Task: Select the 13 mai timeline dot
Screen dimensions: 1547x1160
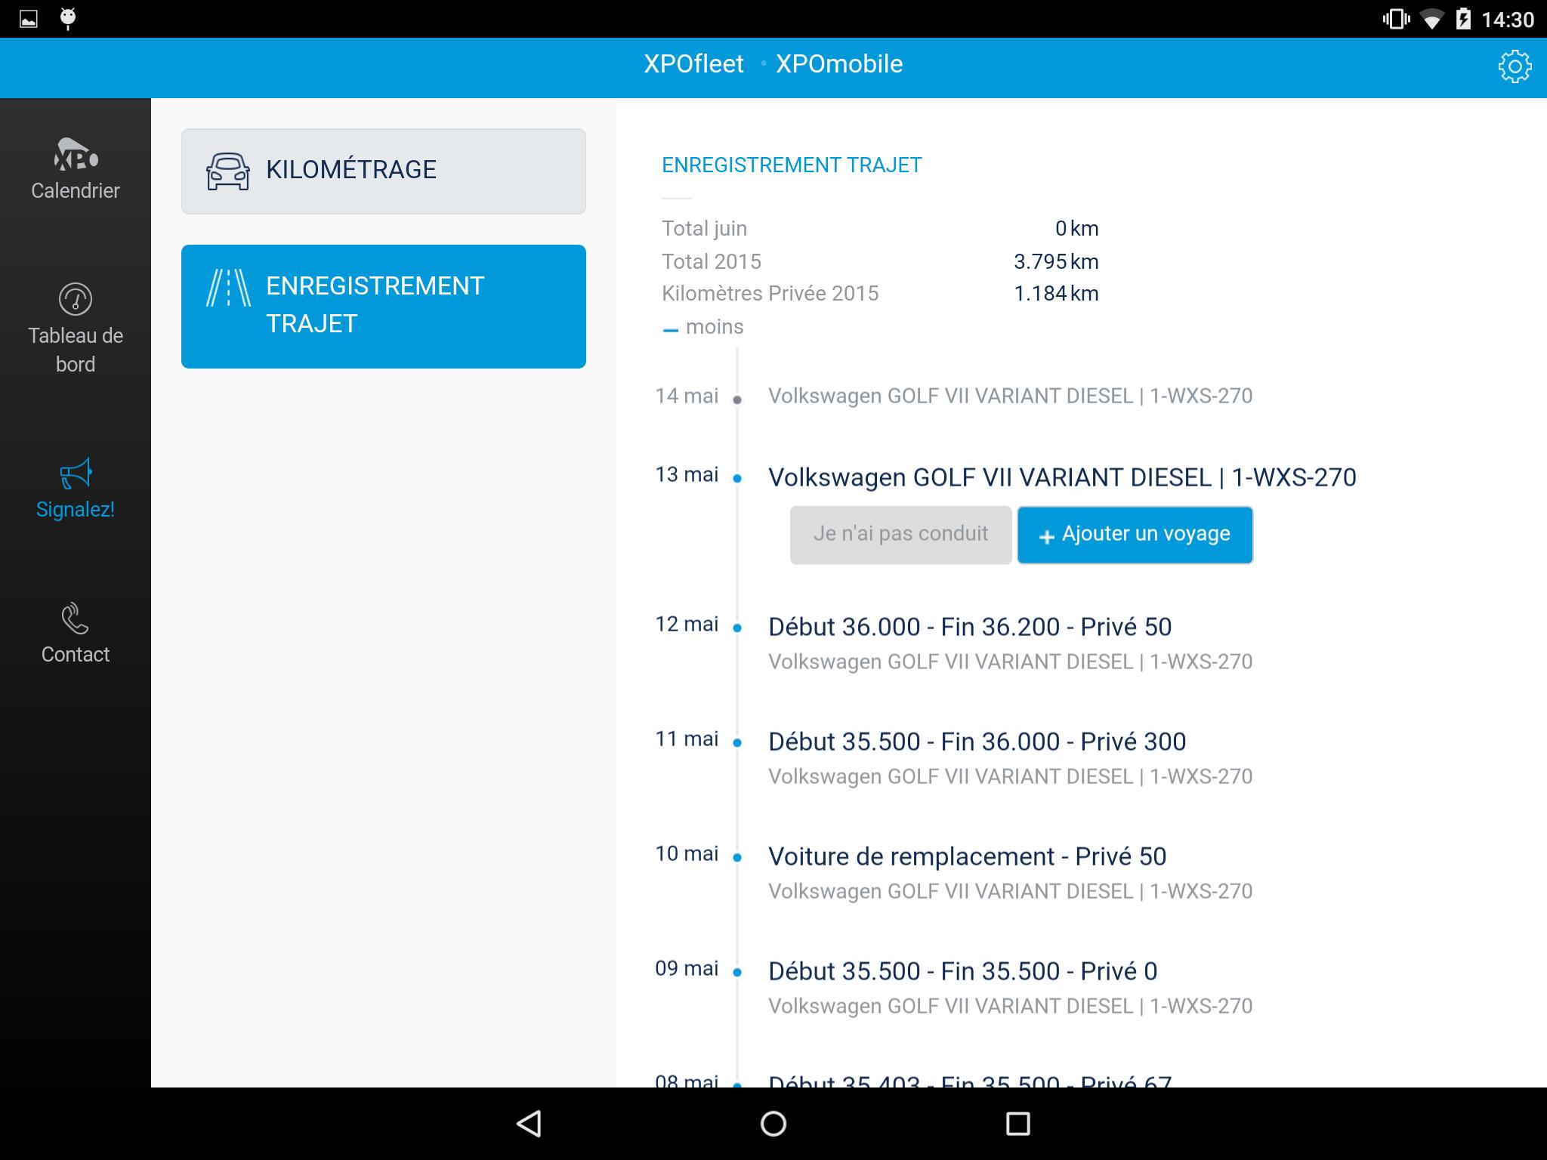Action: click(x=737, y=478)
